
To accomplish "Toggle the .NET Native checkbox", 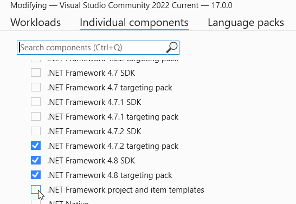I will [x=36, y=202].
